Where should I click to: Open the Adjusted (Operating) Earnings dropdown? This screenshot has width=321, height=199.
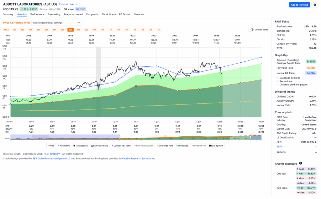click(56, 23)
